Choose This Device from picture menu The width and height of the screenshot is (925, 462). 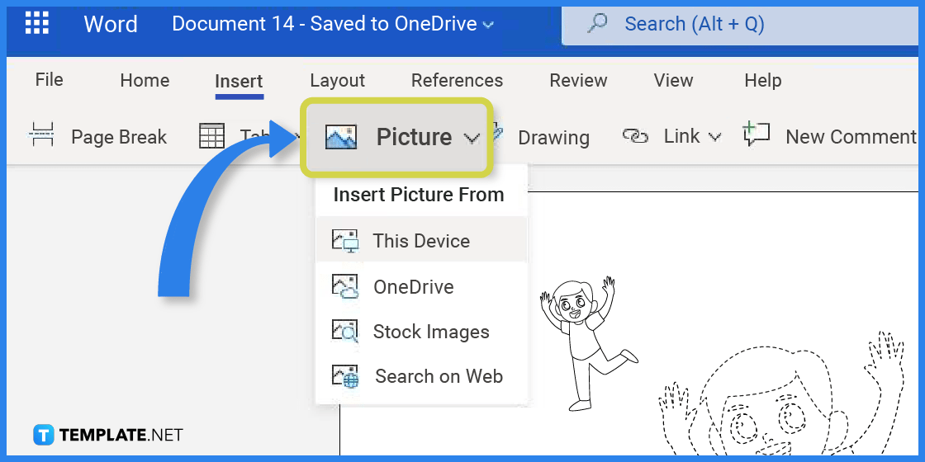tap(421, 239)
